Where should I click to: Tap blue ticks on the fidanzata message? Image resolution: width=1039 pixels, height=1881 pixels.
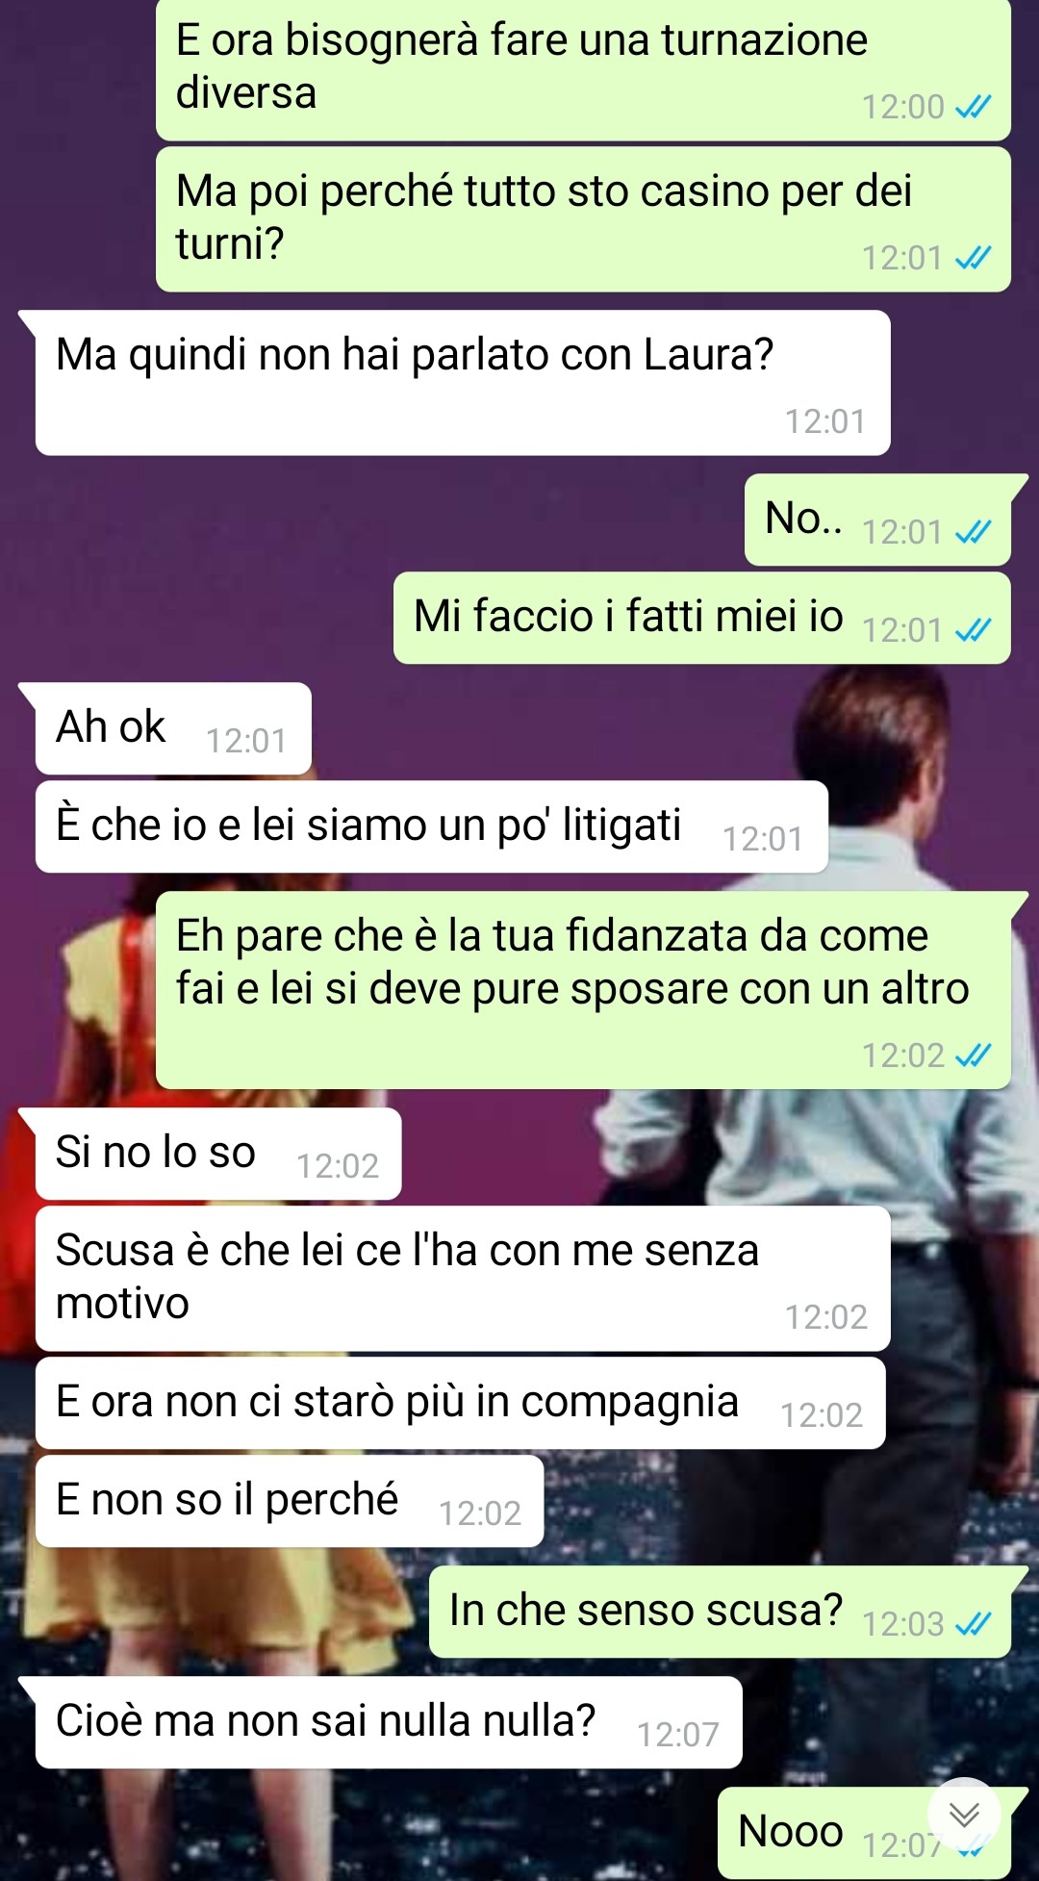(973, 1055)
